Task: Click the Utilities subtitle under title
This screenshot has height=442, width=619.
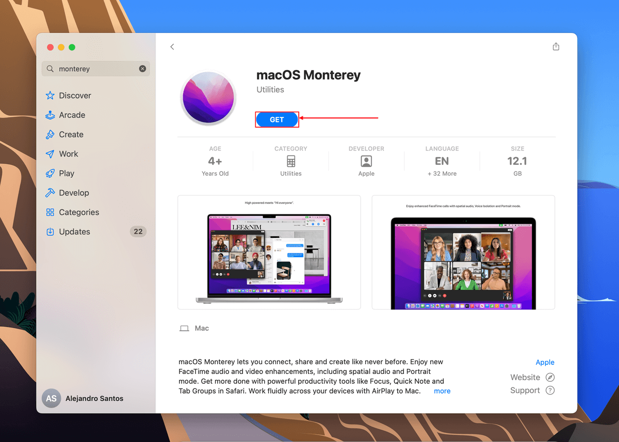Action: (270, 90)
